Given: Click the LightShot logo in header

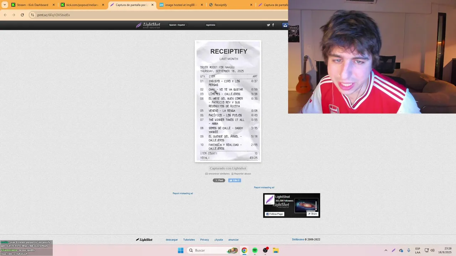Looking at the screenshot, I should pyautogui.click(x=148, y=25).
